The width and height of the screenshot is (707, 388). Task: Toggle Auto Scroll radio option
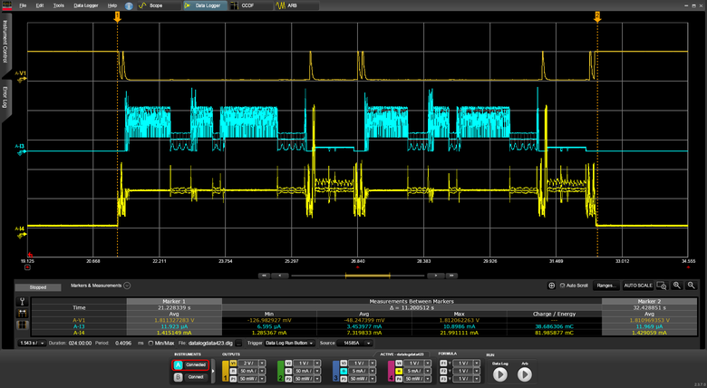[x=562, y=286]
